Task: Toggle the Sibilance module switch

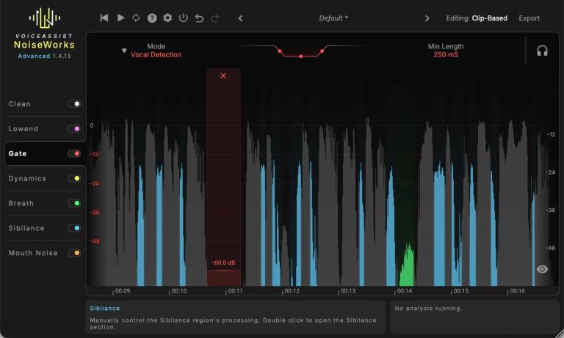Action: point(73,228)
